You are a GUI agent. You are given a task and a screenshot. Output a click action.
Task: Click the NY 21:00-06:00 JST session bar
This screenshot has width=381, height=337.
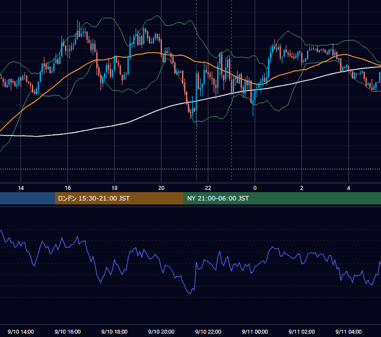tap(282, 198)
